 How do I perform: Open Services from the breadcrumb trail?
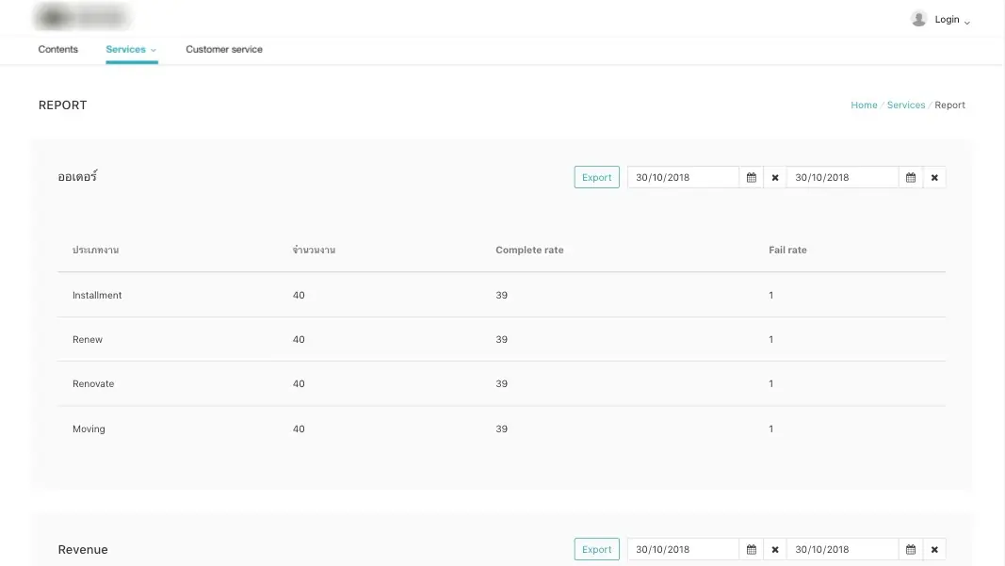(x=905, y=105)
